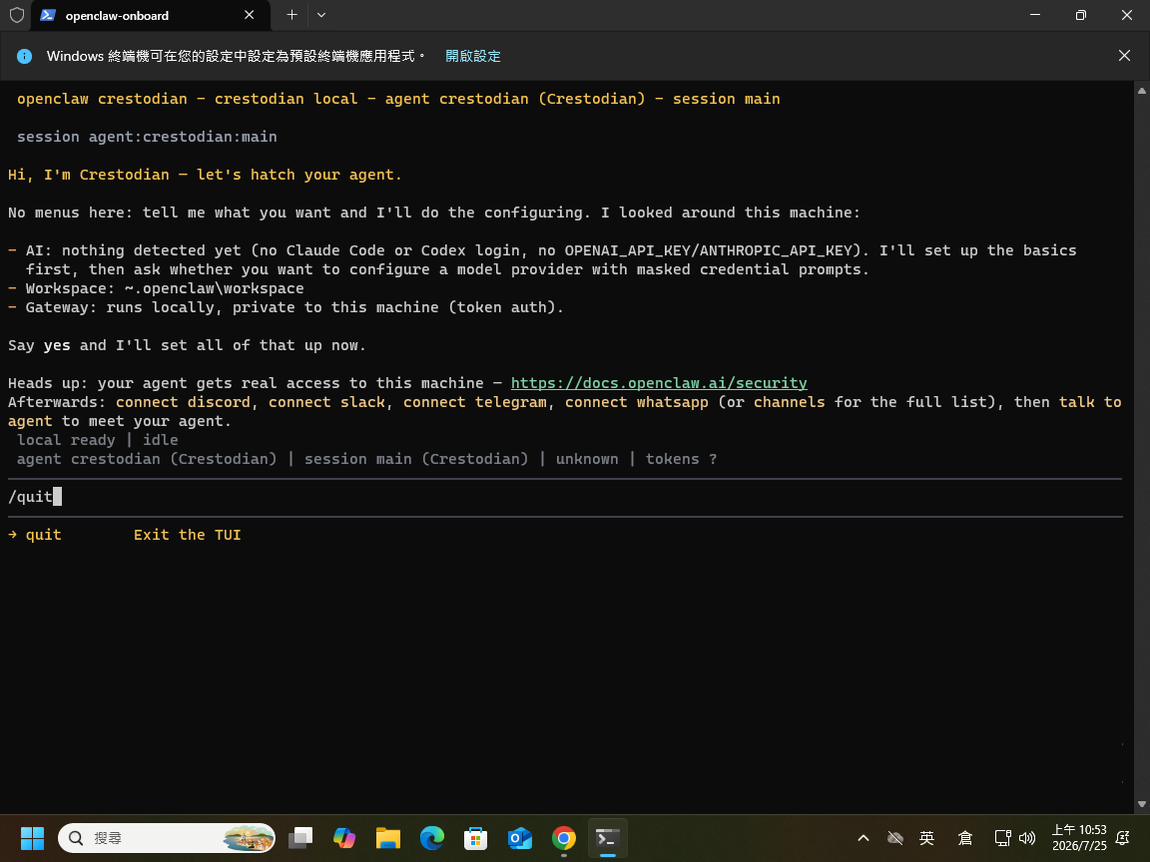
Task: Click the /quit command input line
Action: click(x=565, y=497)
